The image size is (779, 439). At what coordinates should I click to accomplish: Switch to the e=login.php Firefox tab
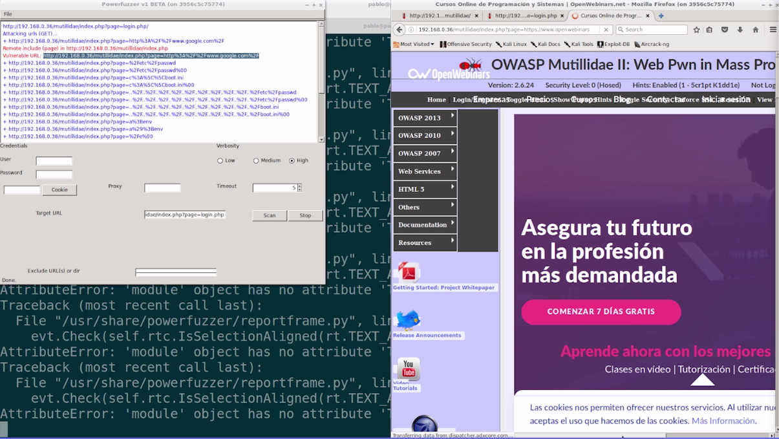pos(524,16)
